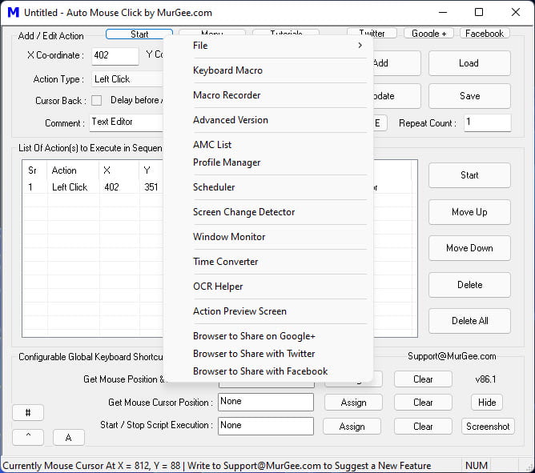
Task: Move selected action down
Action: (x=469, y=248)
